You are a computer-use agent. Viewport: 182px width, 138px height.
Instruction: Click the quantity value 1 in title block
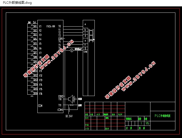click(141, 123)
